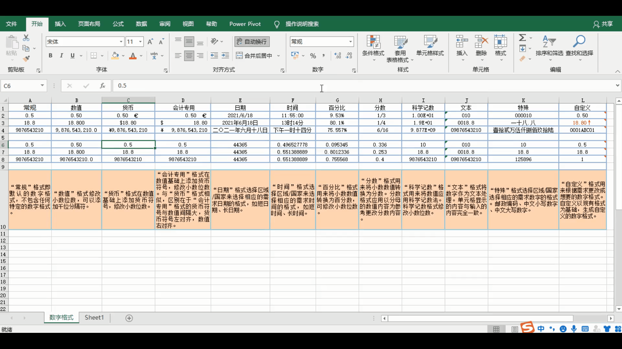Apply percent style with the % icon
622x349 pixels.
[312, 56]
